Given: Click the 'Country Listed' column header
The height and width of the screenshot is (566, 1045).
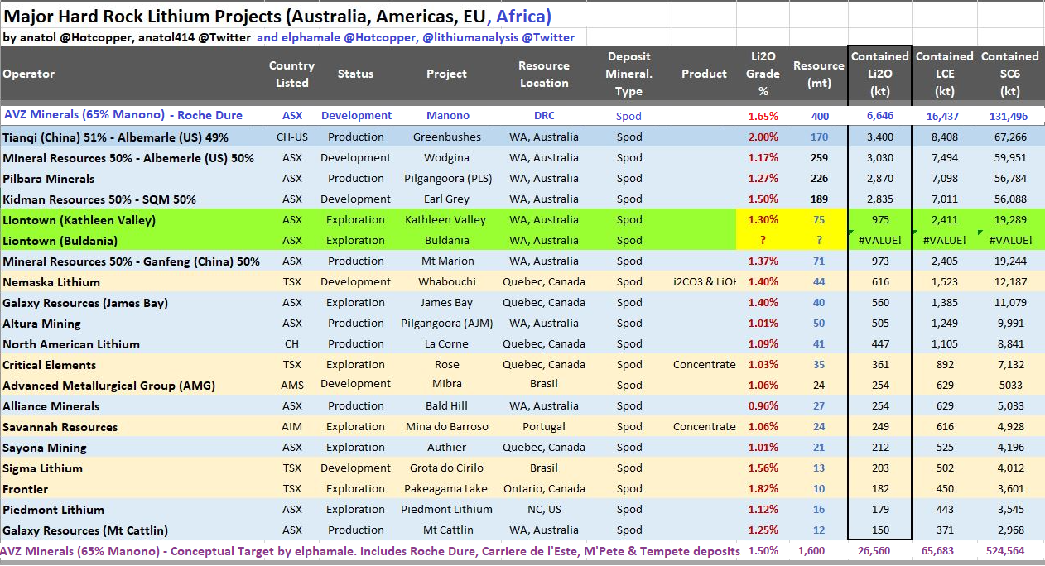Looking at the screenshot, I should [x=291, y=74].
